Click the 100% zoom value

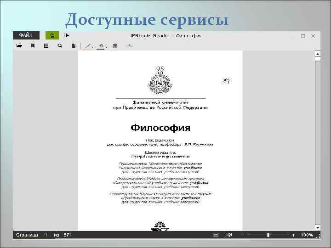pos(307,235)
